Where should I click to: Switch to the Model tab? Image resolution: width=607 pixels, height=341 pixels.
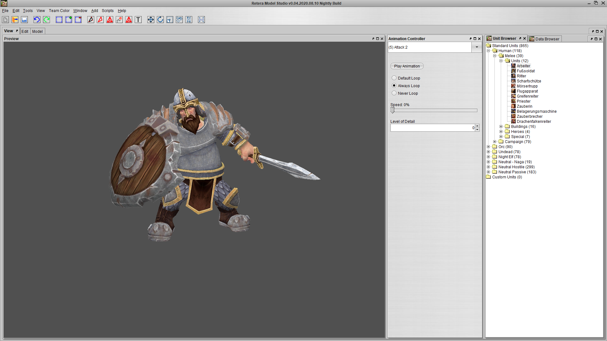[37, 31]
